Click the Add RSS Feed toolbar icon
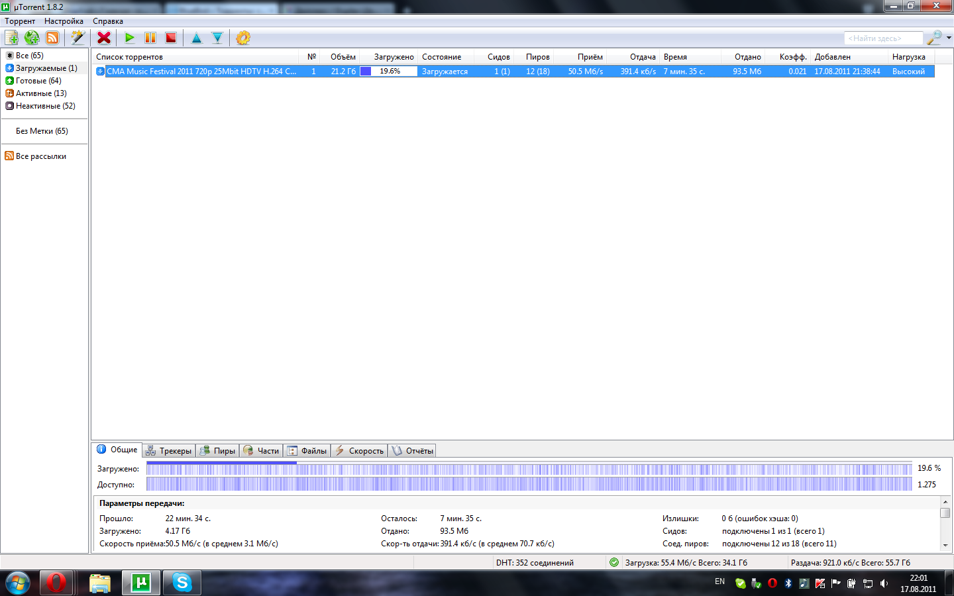This screenshot has width=954, height=596. click(52, 38)
